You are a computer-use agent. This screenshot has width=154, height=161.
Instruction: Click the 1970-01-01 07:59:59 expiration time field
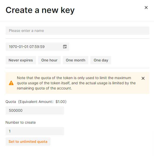coord(37,47)
